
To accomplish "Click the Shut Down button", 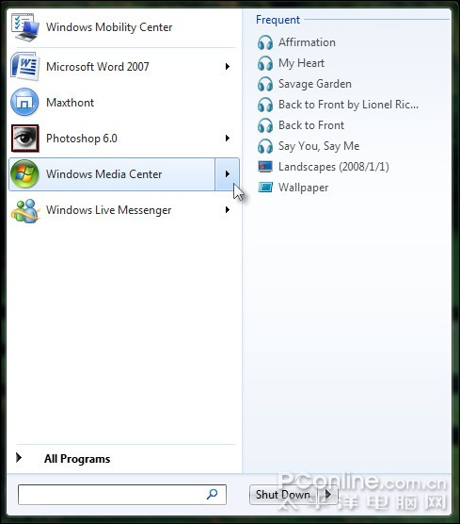I will pyautogui.click(x=283, y=494).
